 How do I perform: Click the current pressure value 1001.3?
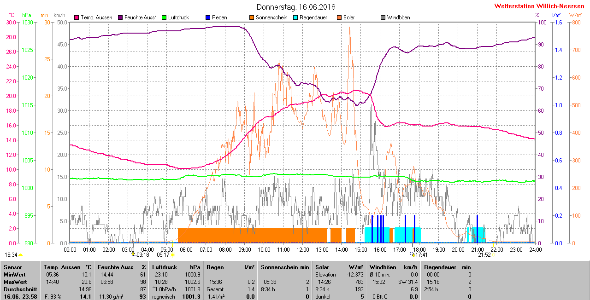tap(192, 297)
